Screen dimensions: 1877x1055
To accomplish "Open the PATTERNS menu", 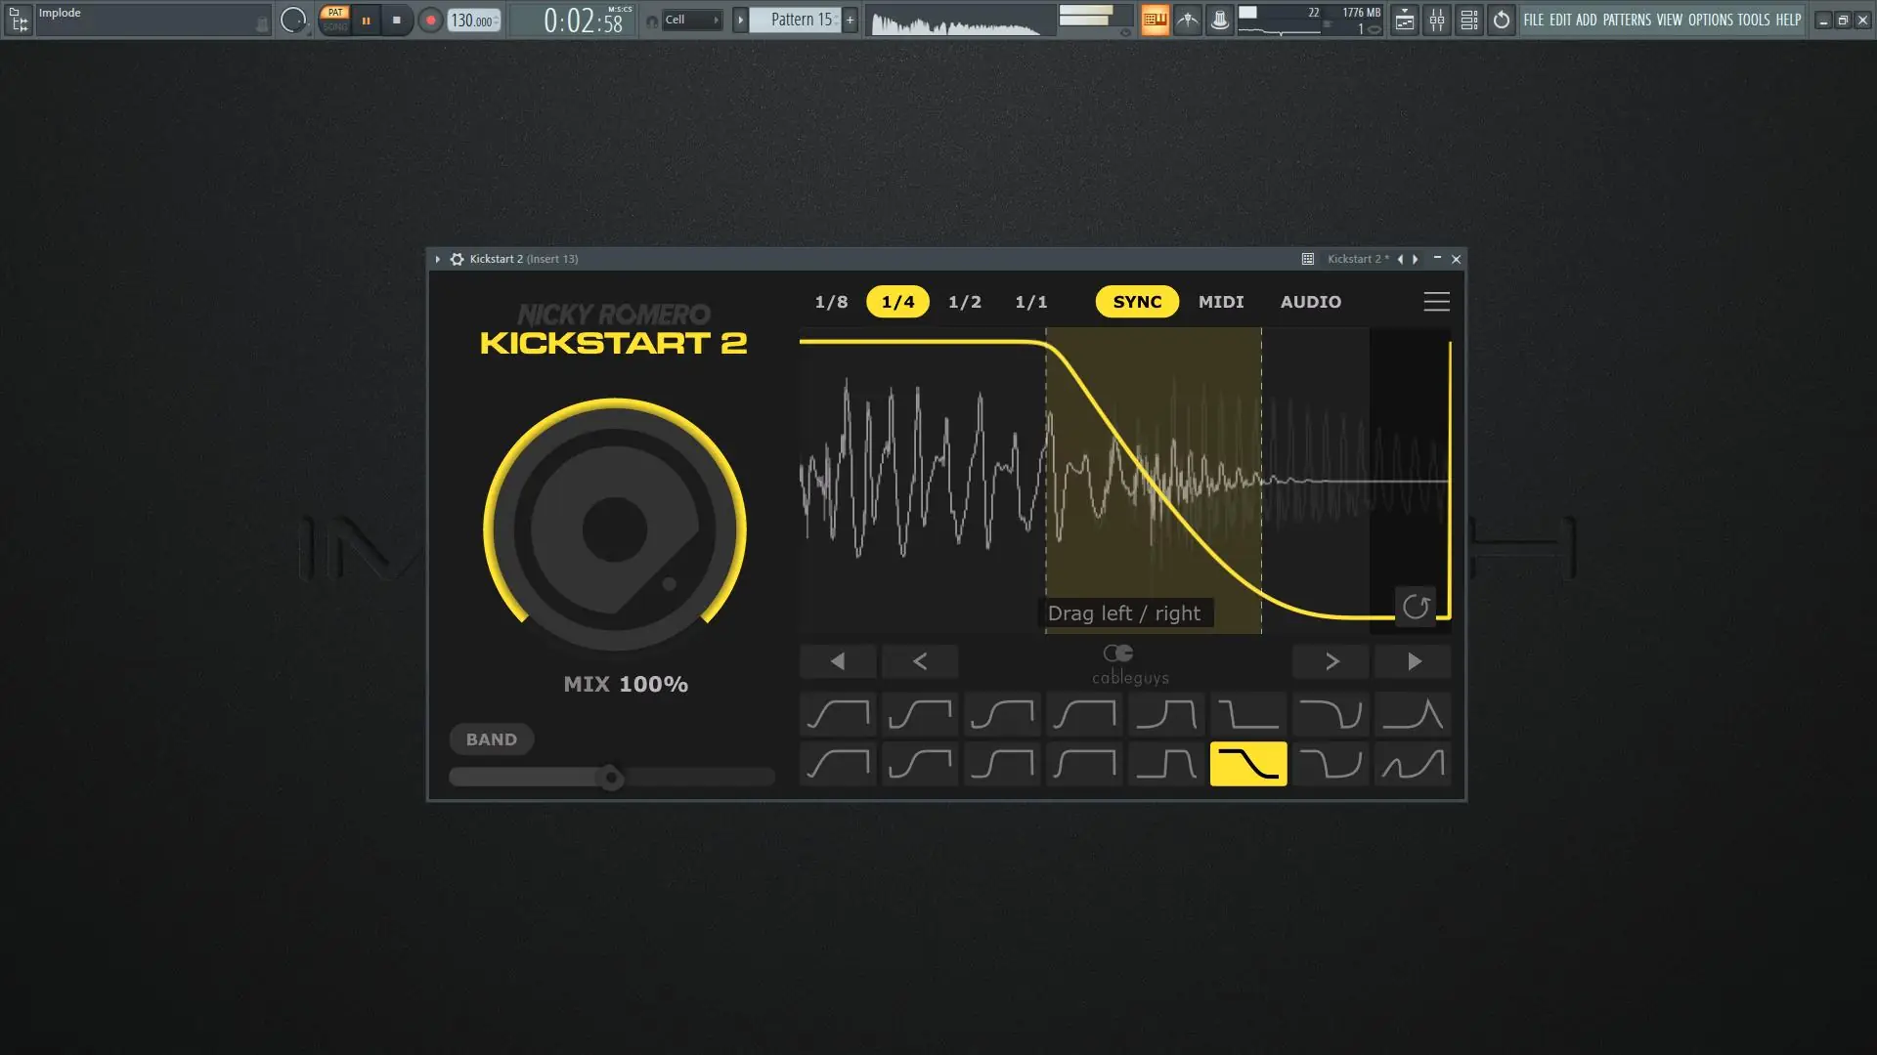I will [1626, 20].
